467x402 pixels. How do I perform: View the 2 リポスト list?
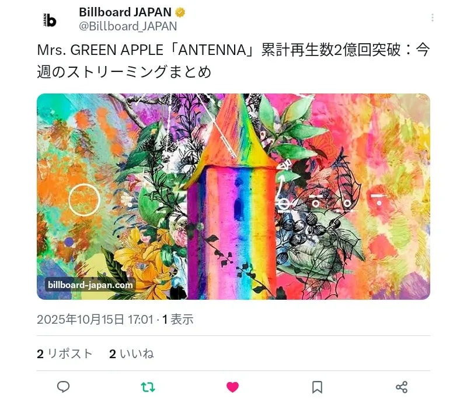[x=65, y=354]
